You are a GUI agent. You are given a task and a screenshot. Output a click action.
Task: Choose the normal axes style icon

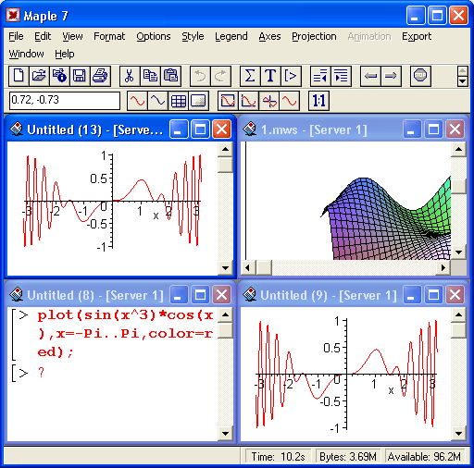tap(269, 101)
